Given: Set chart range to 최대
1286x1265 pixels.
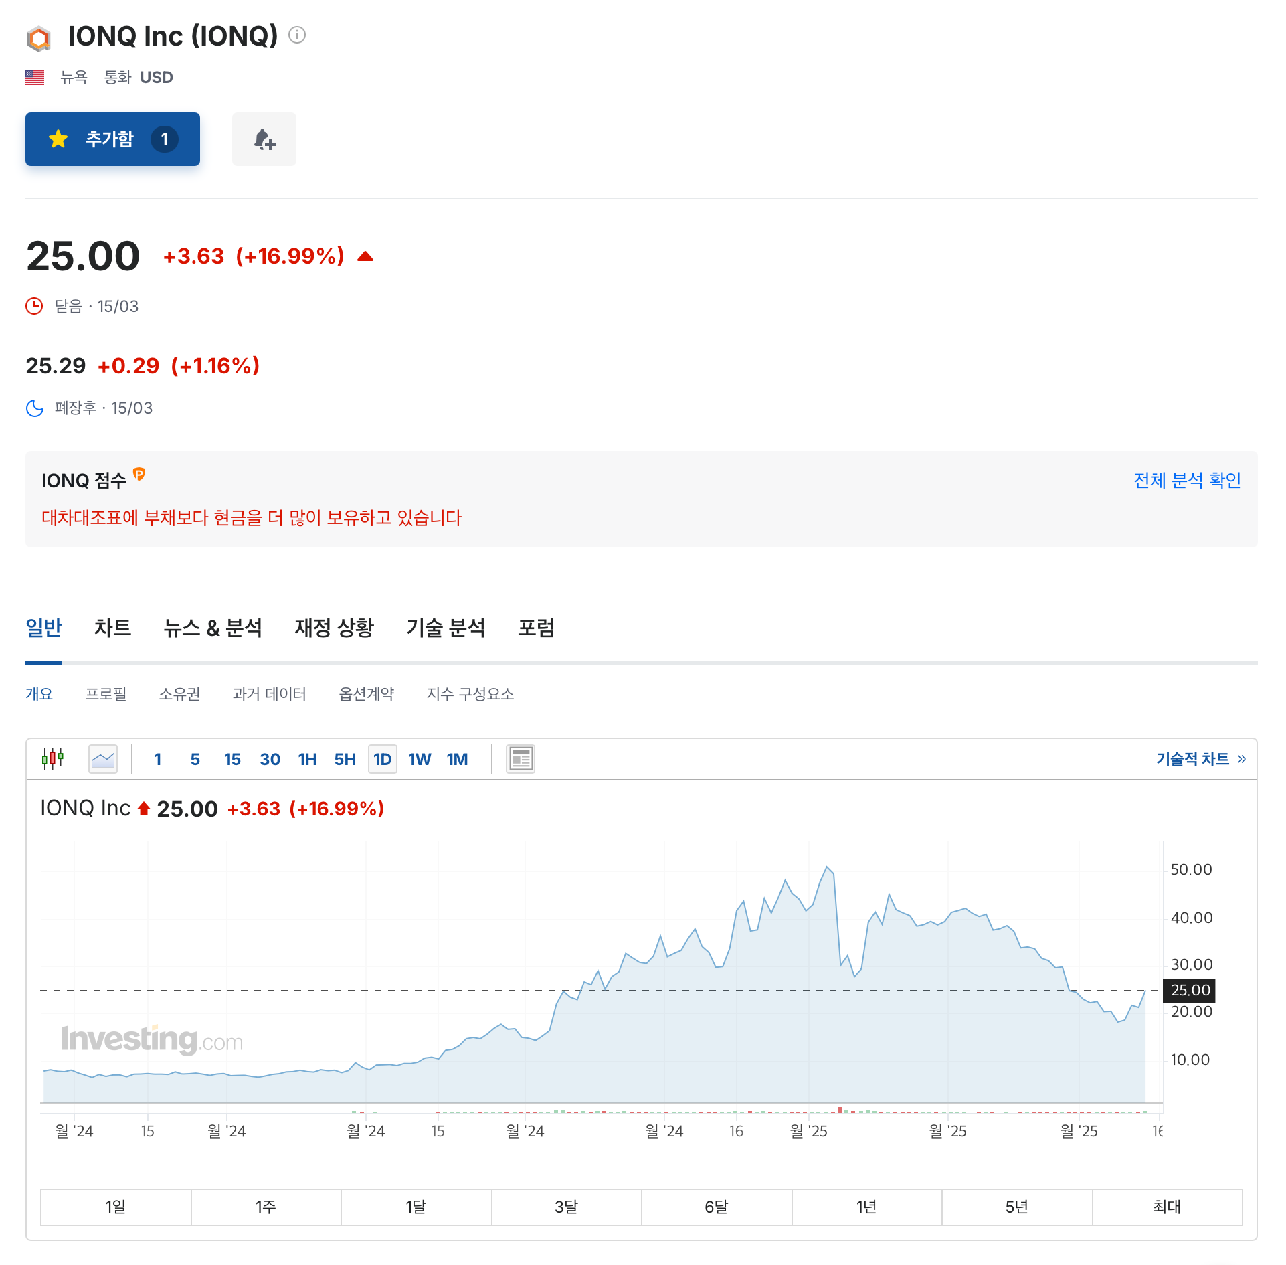Looking at the screenshot, I should pyautogui.click(x=1168, y=1207).
